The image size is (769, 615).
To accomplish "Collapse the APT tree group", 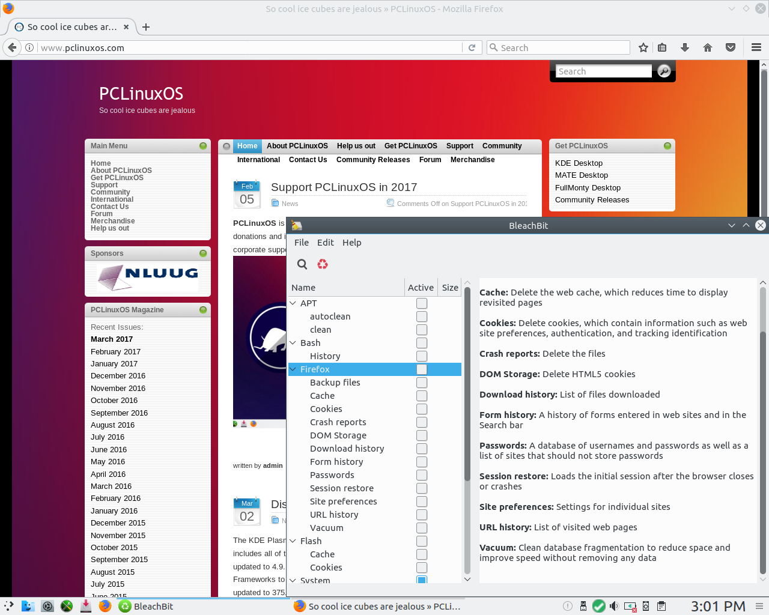I will [x=293, y=303].
